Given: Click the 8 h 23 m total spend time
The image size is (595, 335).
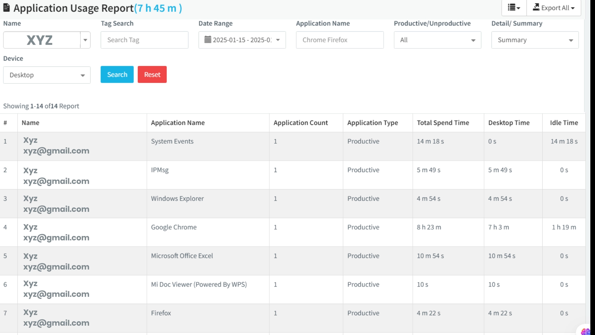Looking at the screenshot, I should (x=429, y=227).
